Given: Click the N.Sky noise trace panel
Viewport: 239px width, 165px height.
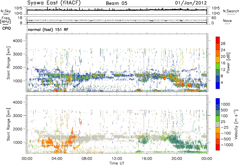Looking at the screenshot, I should [117, 11].
